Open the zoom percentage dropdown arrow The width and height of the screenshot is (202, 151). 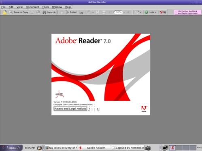(x=124, y=13)
